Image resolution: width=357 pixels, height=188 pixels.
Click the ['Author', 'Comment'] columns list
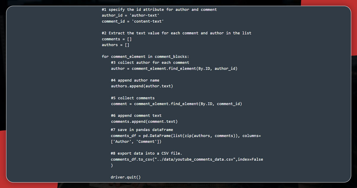pos(136,141)
